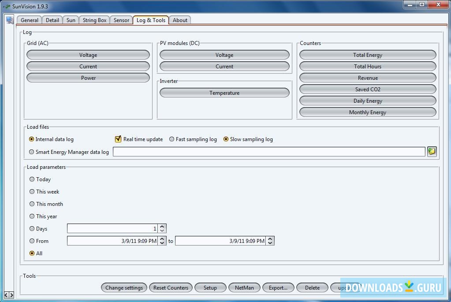The height and width of the screenshot is (302, 451).
Task: Show PV modules (DC) Current log
Action: click(x=224, y=67)
